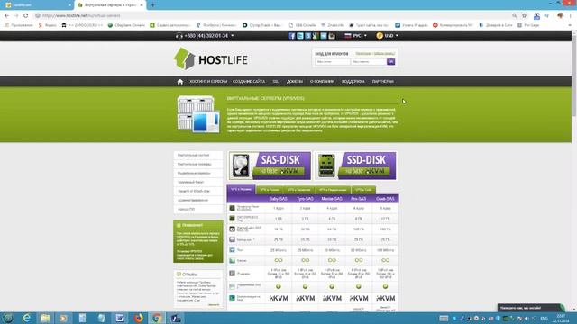Open HostLife Twitter page icon
The height and width of the screenshot is (324, 577).
click(x=300, y=36)
